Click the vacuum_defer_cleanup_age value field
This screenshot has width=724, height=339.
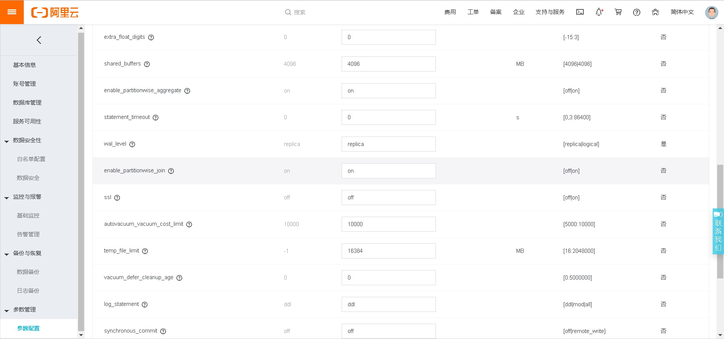pyautogui.click(x=389, y=278)
